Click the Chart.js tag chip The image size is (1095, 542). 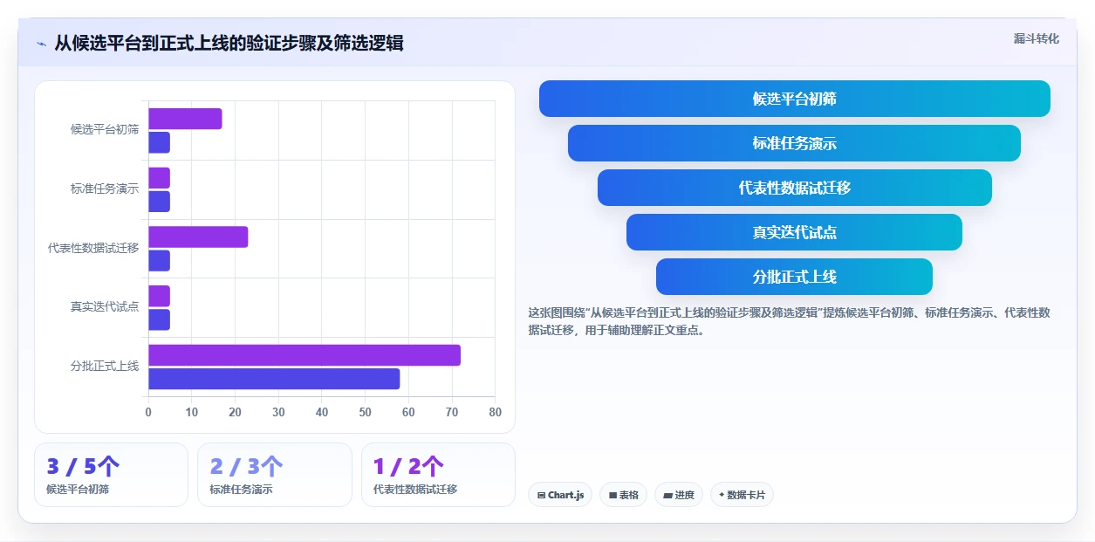point(560,495)
